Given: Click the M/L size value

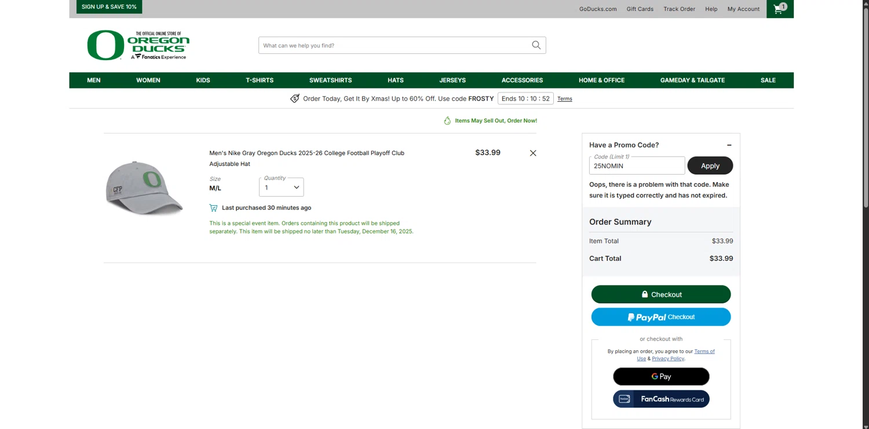Looking at the screenshot, I should coord(215,188).
